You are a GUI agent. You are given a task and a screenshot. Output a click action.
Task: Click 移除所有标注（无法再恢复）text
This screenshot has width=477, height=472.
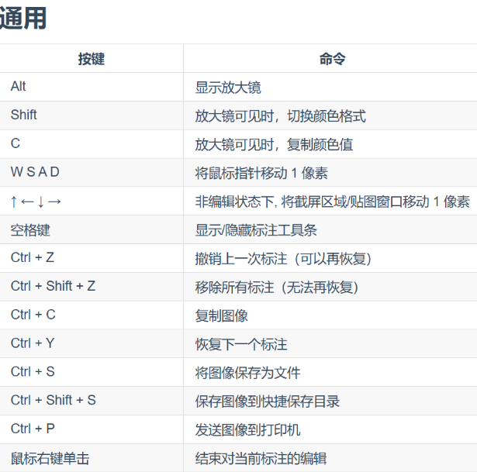tap(277, 288)
